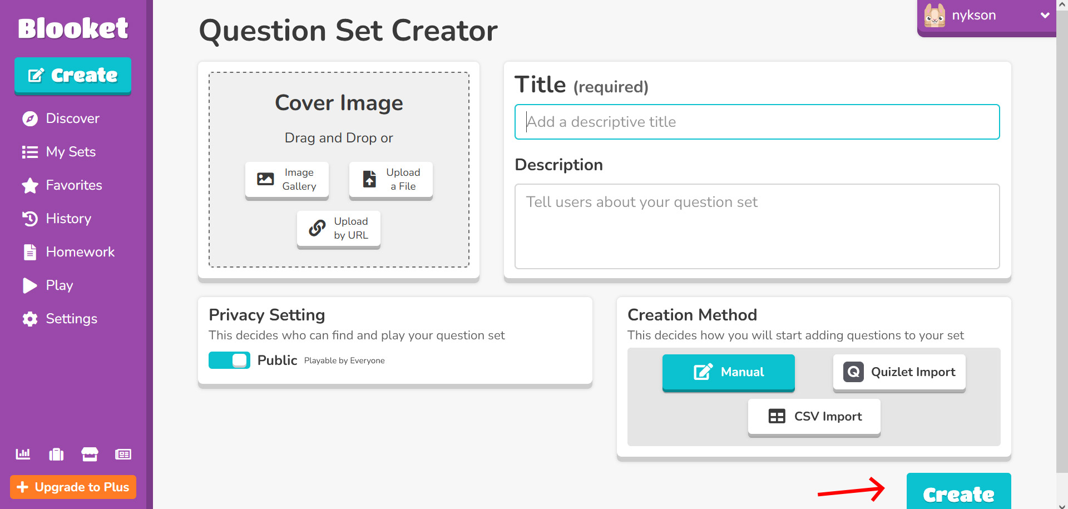
Task: Click the news icon in sidebar
Action: [123, 454]
